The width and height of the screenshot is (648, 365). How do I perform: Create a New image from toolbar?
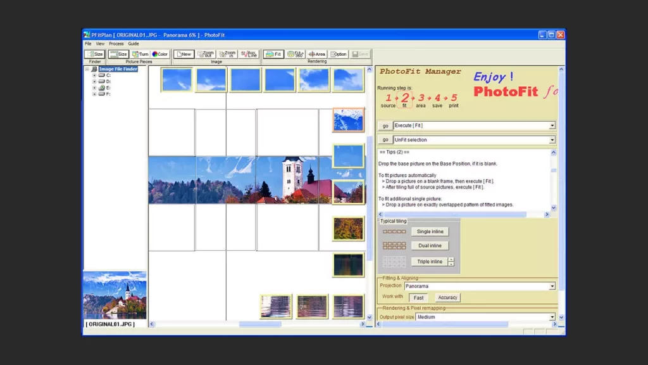184,54
